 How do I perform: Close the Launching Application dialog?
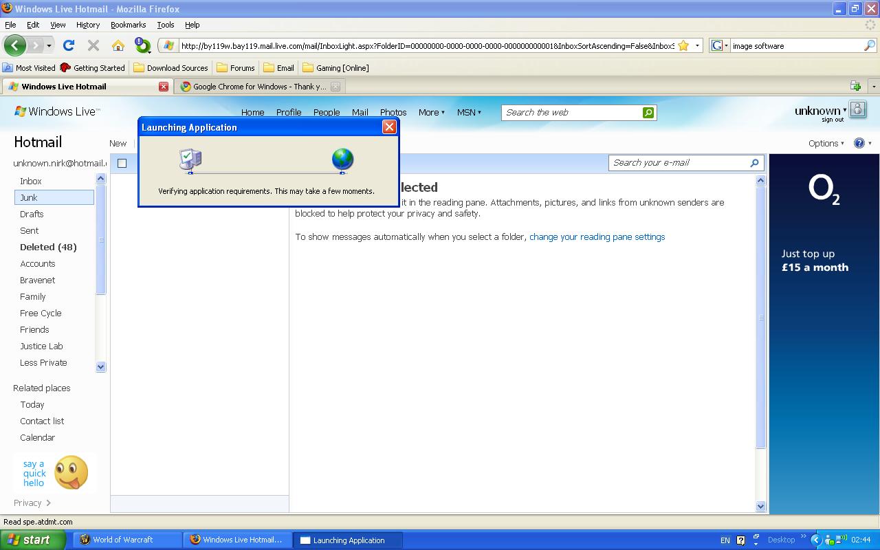click(x=389, y=126)
